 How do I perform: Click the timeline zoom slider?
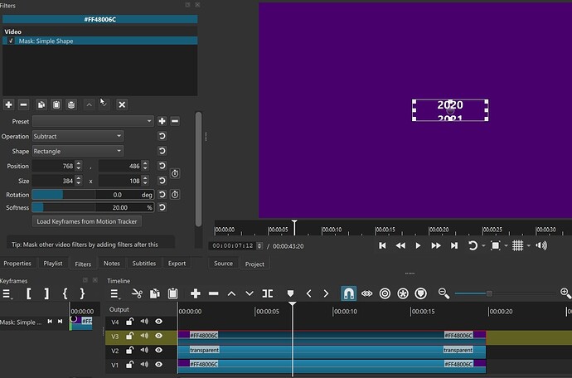tap(489, 293)
